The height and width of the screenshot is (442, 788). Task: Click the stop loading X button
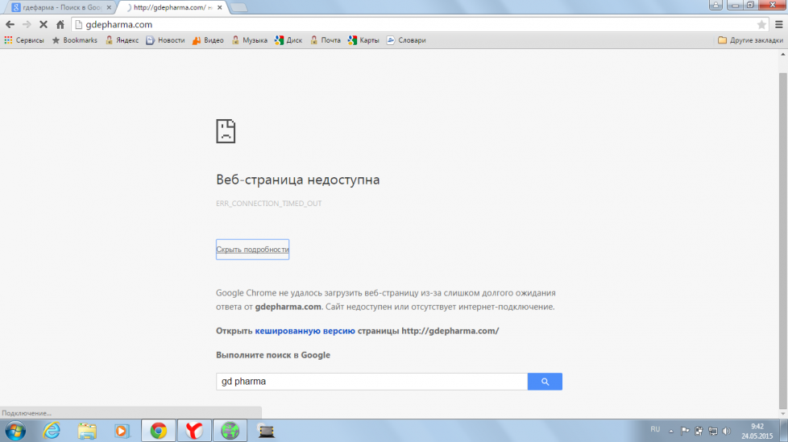coord(43,24)
